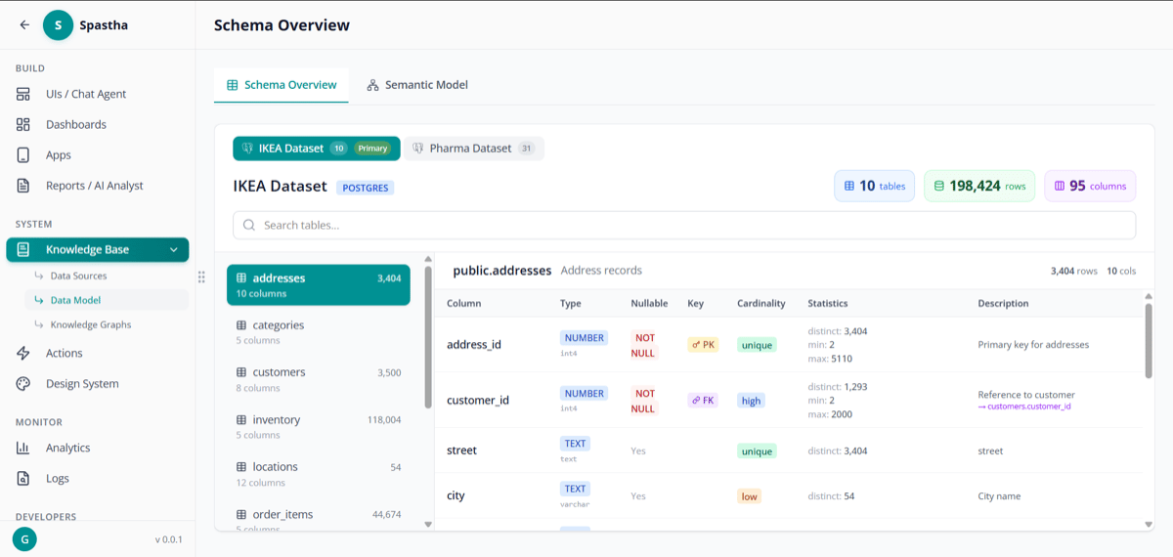The image size is (1173, 557).
Task: Click the Design System palette icon
Action: [x=23, y=383]
